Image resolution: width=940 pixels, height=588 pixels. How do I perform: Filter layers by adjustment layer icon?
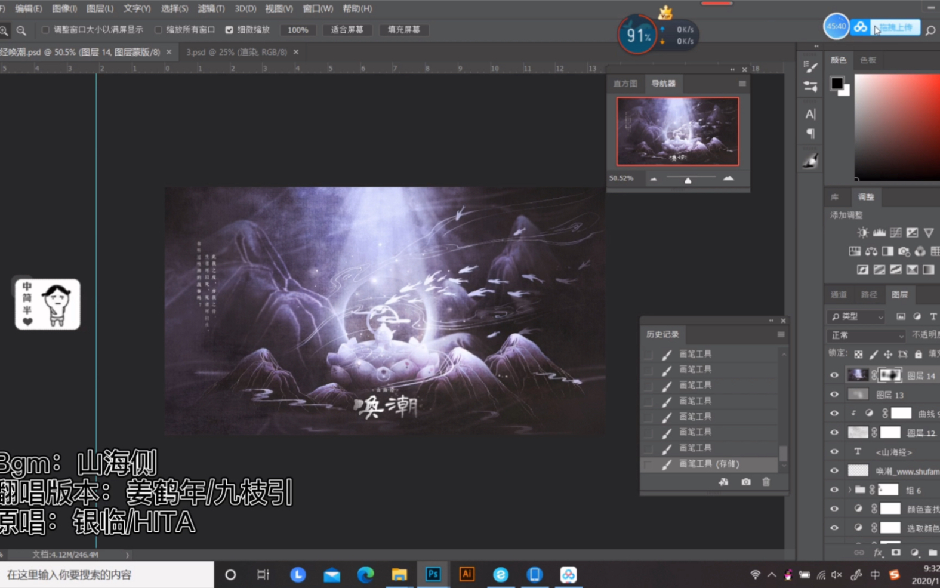917,316
